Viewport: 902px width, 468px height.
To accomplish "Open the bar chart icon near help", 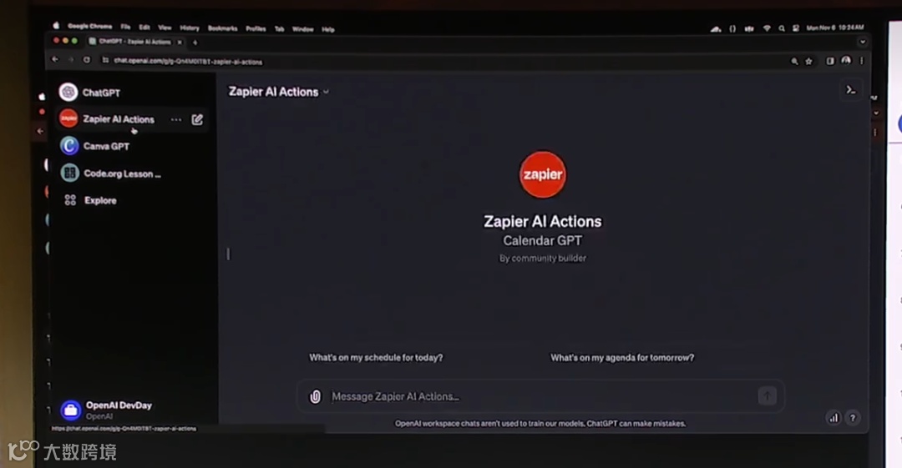I will click(834, 418).
